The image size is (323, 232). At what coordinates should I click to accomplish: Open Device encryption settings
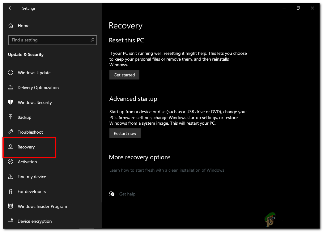pos(35,221)
